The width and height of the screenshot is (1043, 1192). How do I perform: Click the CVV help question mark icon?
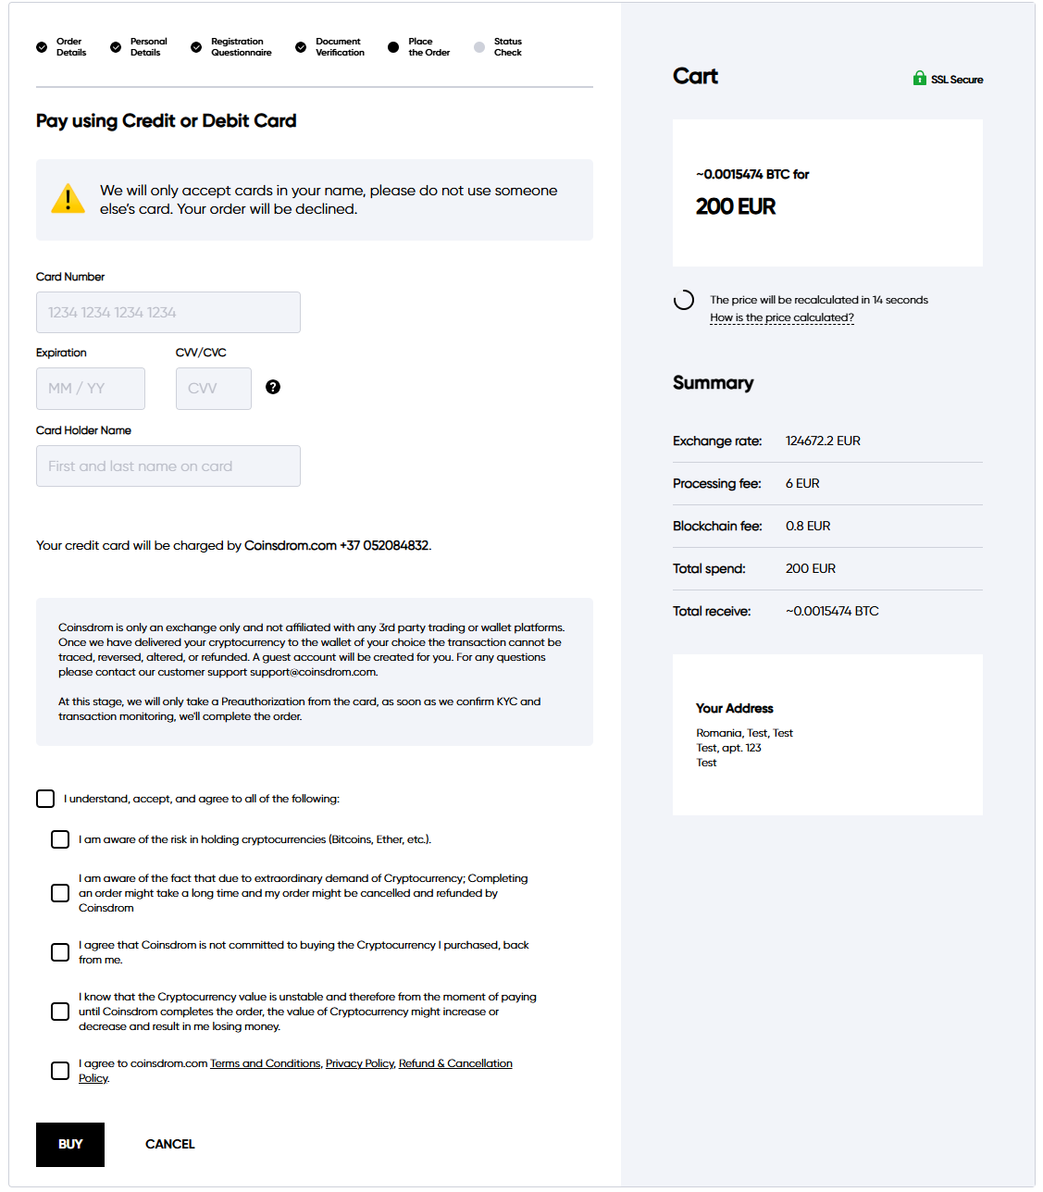273,387
